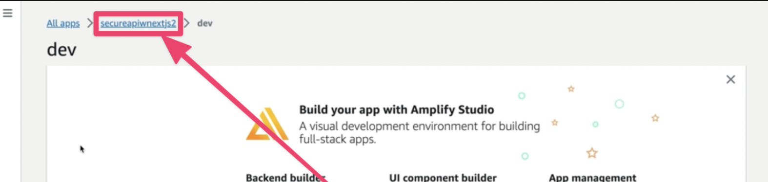Image resolution: width=768 pixels, height=182 pixels.
Task: Click the Amplify logo icon
Action: pos(267,124)
